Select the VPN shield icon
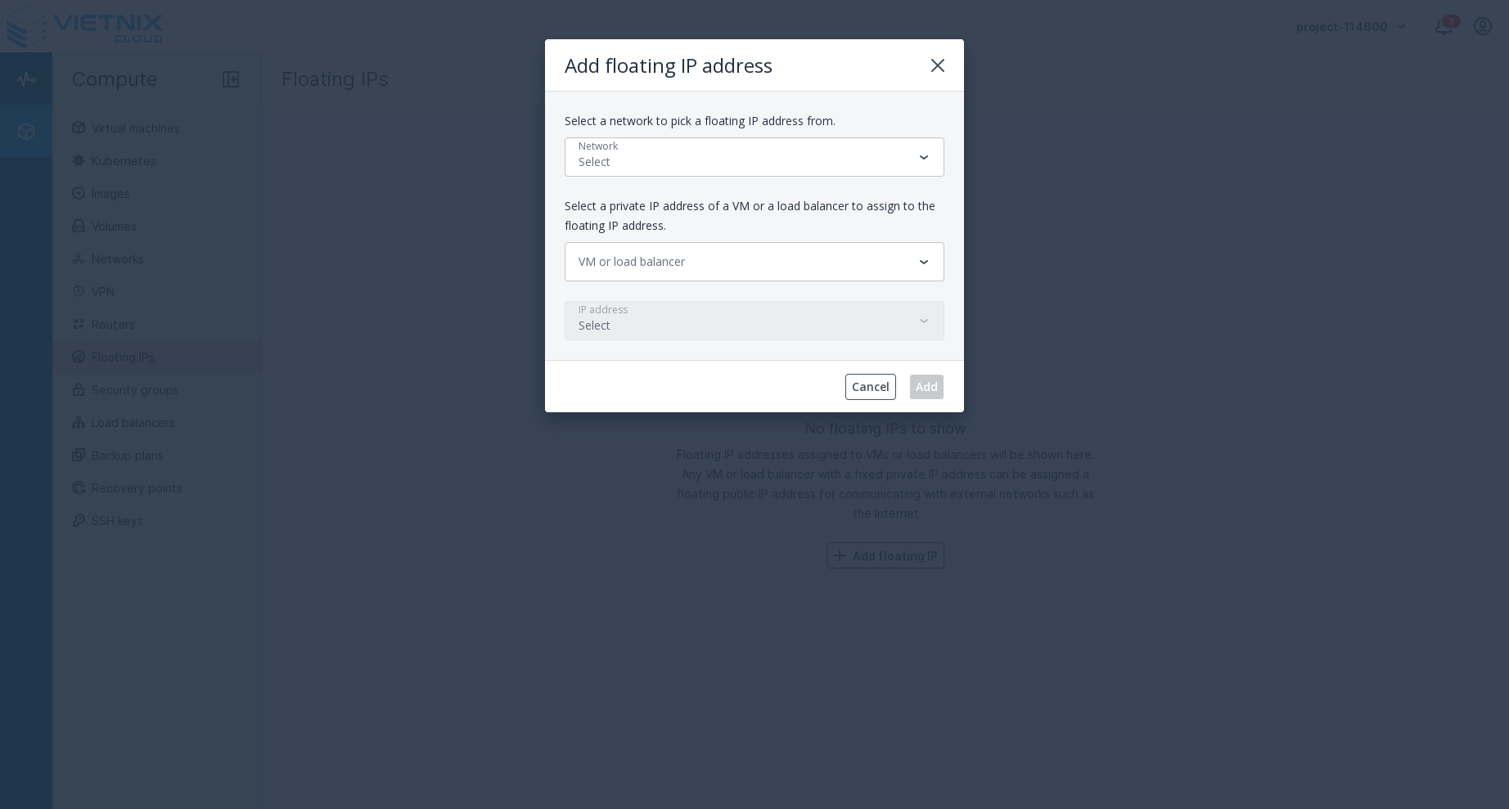This screenshot has height=809, width=1509. pos(79,292)
